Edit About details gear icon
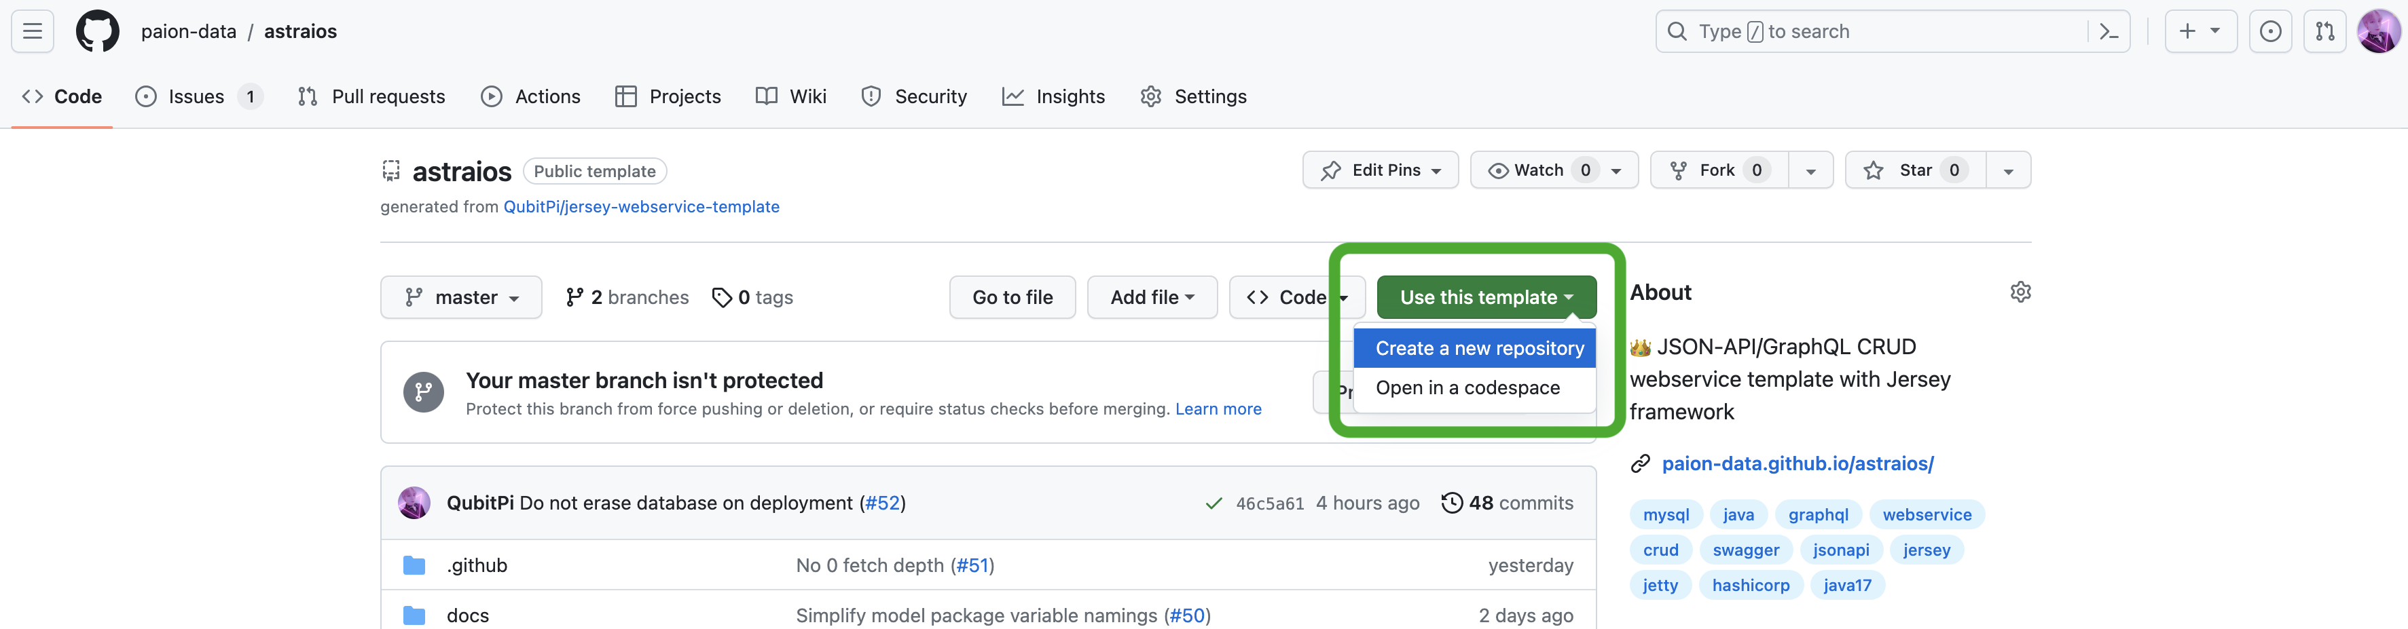Screen dimensions: 2408x629 tap(2020, 292)
